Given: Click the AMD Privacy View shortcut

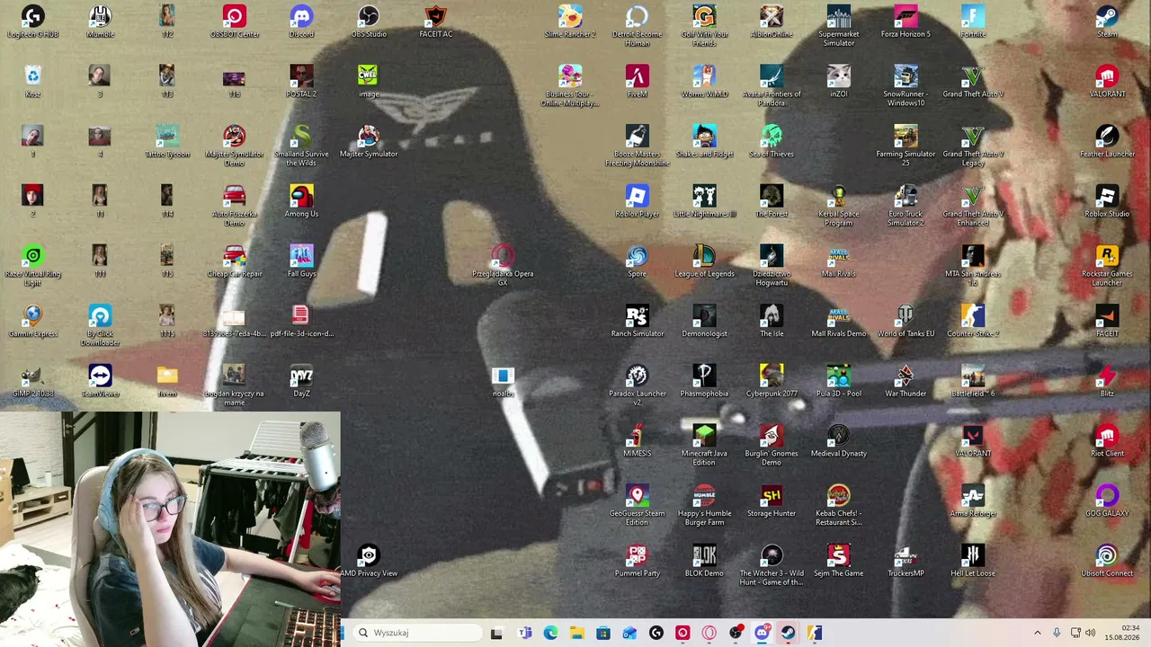Looking at the screenshot, I should pyautogui.click(x=369, y=562).
